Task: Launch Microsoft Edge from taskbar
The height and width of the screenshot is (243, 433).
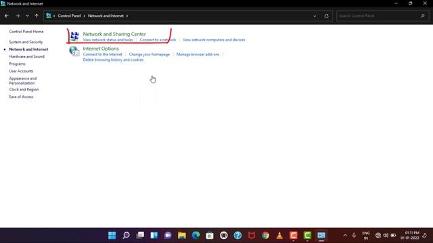Action: 196,236
